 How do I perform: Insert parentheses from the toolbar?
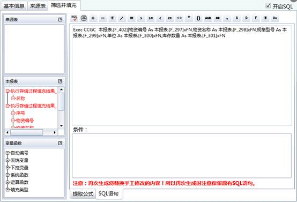(x=198, y=18)
